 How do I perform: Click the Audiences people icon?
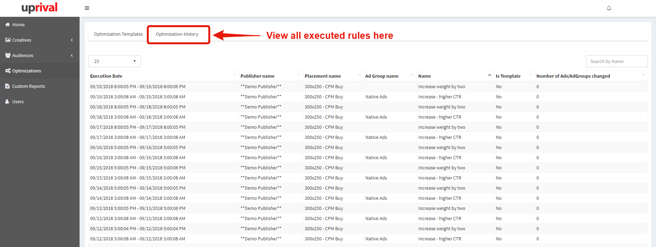8,55
